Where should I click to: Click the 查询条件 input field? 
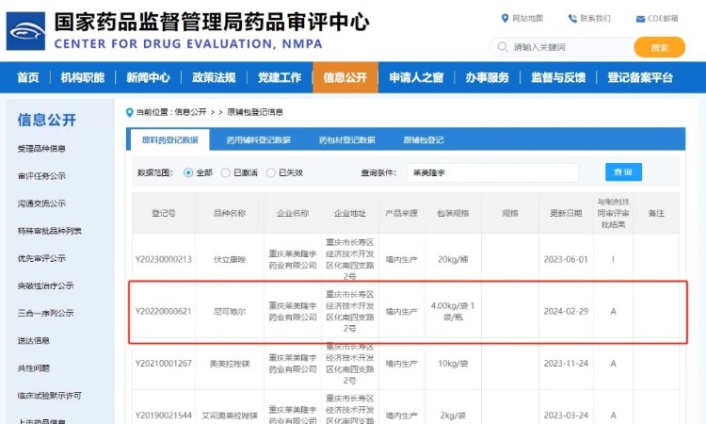click(492, 172)
